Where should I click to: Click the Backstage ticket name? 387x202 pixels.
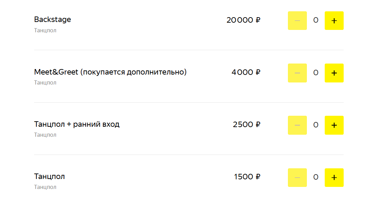[x=52, y=20]
